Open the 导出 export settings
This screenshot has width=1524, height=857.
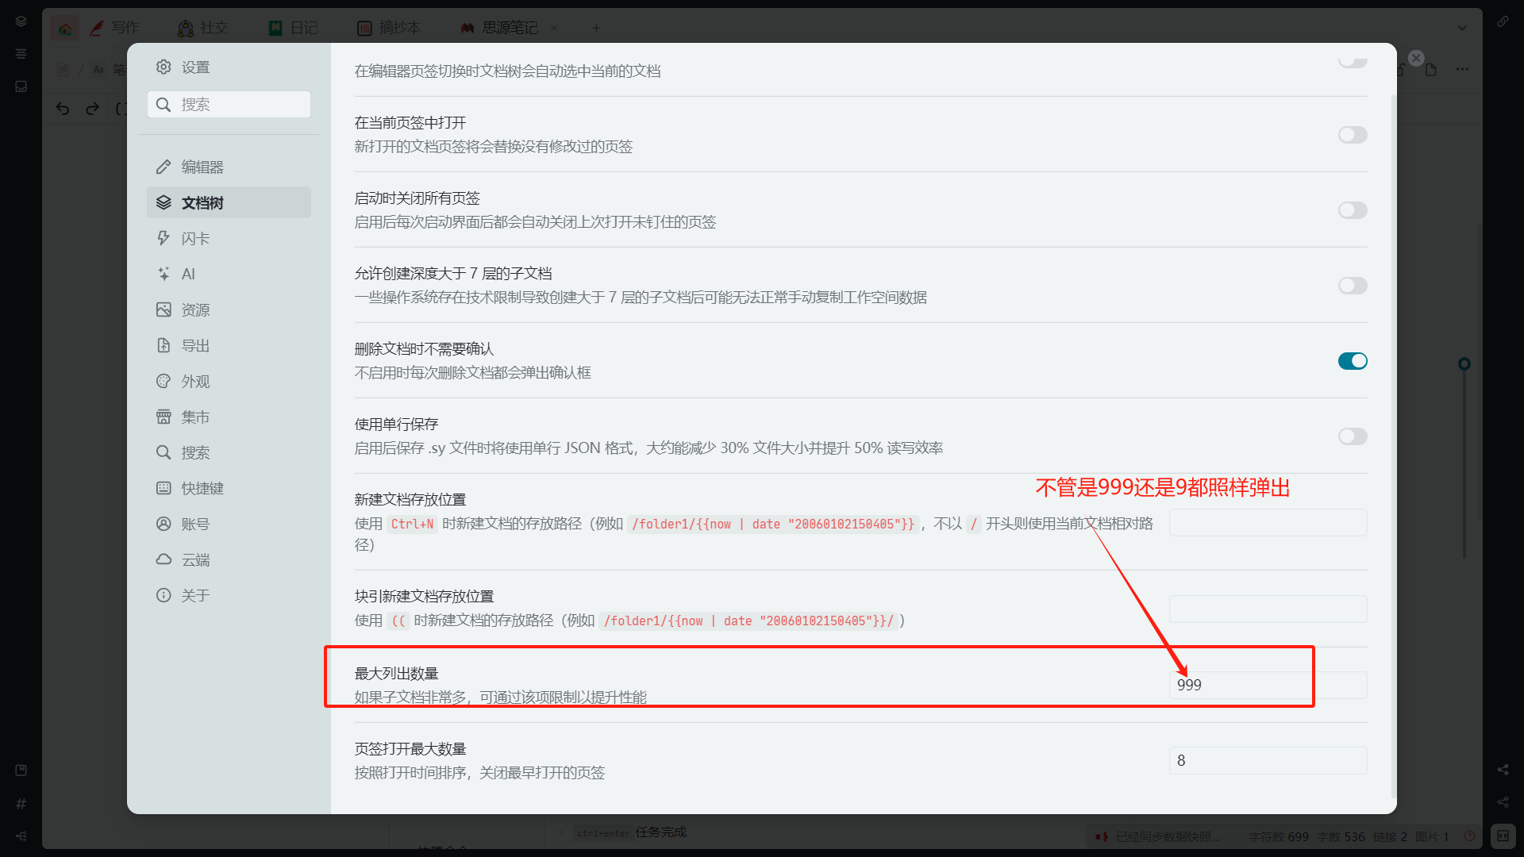[x=194, y=345]
